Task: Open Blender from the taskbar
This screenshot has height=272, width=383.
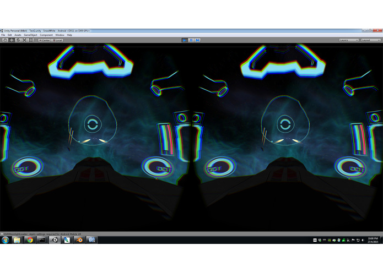Action: click(x=79, y=240)
